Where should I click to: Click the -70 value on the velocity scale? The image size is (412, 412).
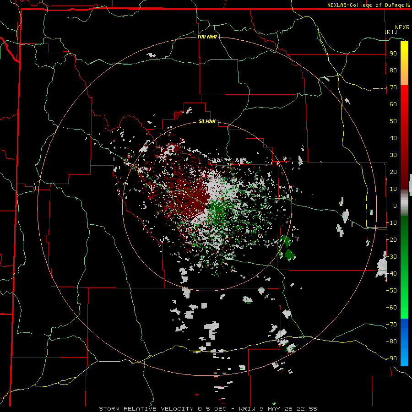pyautogui.click(x=391, y=325)
